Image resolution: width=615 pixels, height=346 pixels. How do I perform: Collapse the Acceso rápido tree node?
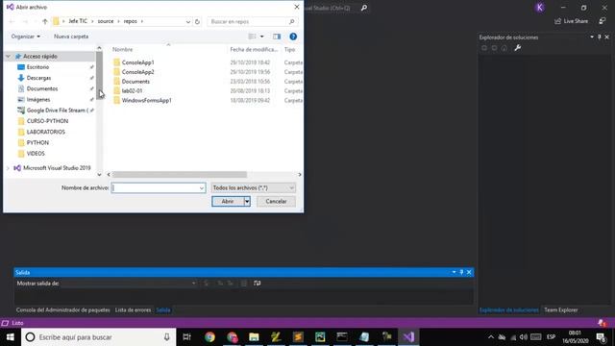click(8, 57)
